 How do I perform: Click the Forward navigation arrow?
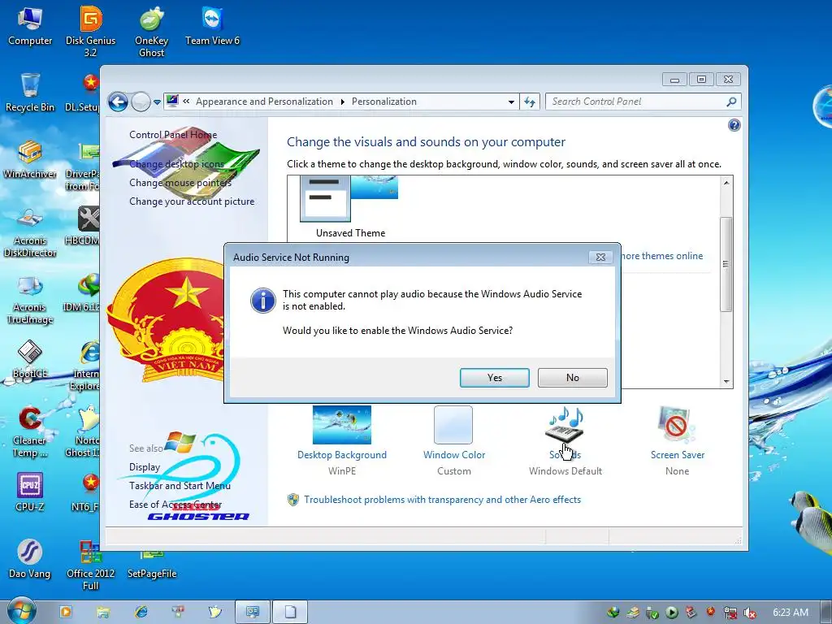(x=141, y=102)
